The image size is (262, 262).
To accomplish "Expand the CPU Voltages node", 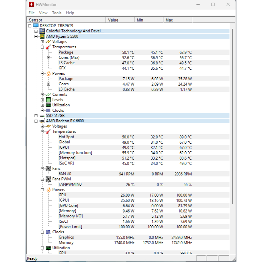I will tap(42, 42).
